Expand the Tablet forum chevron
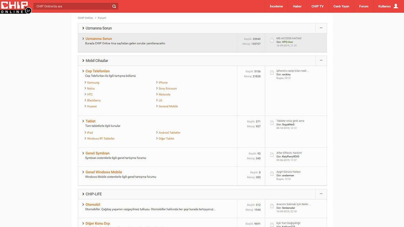This screenshot has height=227, width=404. point(83,121)
